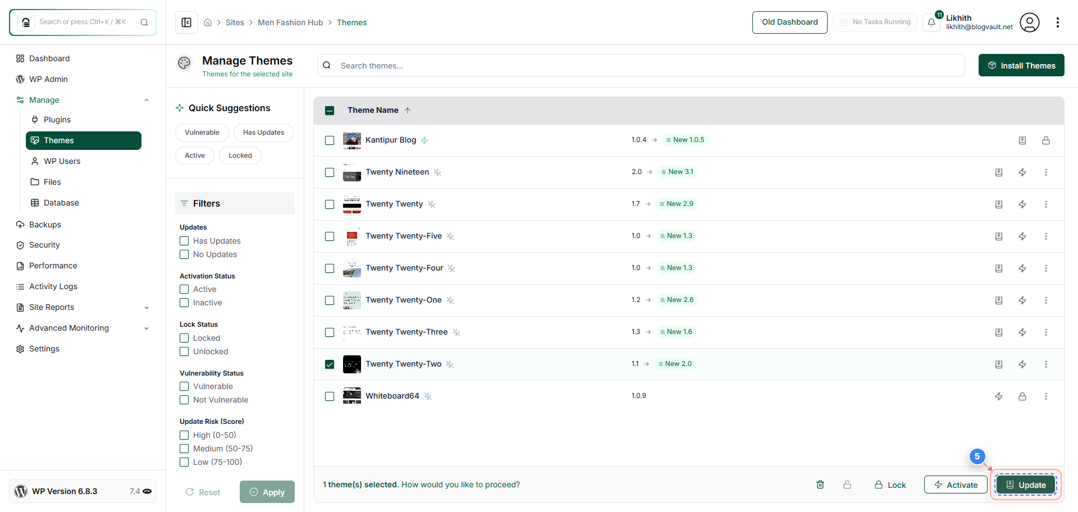Open the Themes sidebar entry
This screenshot has height=512, width=1078.
coord(59,140)
